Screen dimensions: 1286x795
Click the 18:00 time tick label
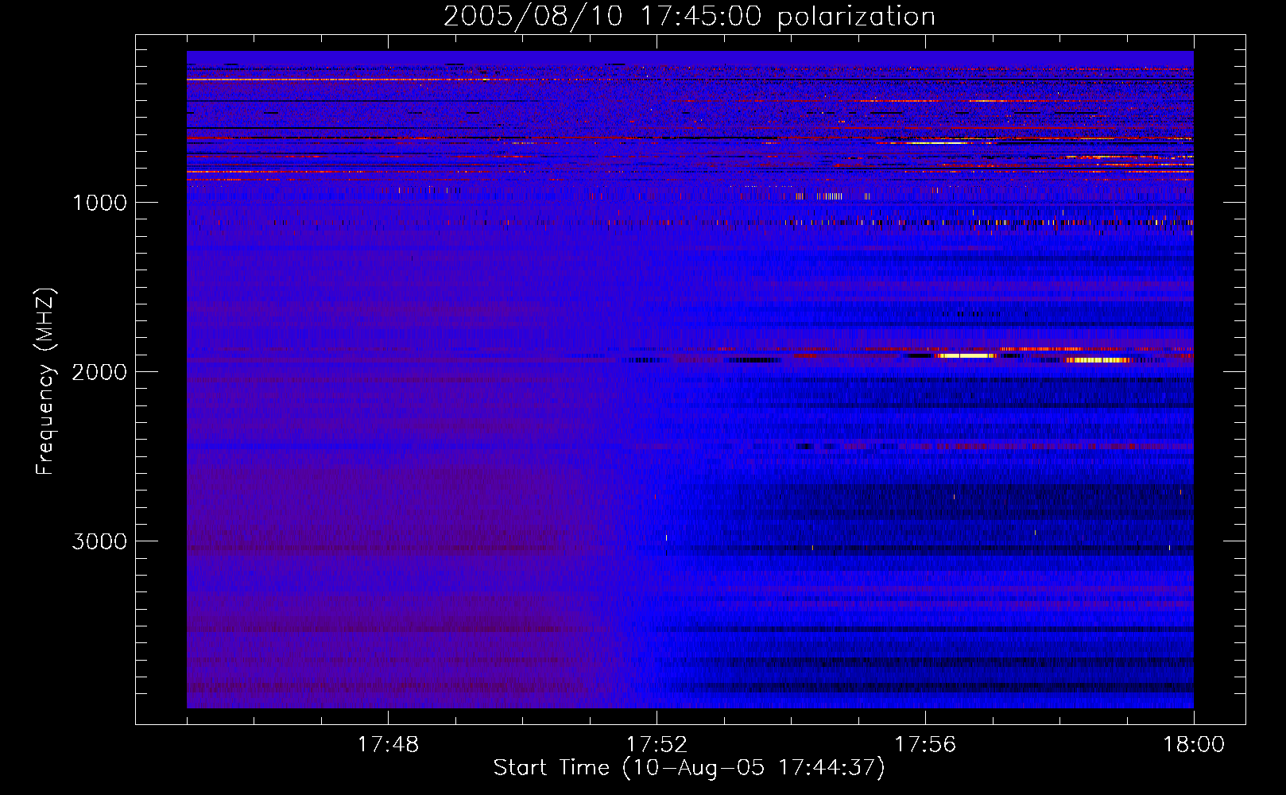click(x=1194, y=745)
